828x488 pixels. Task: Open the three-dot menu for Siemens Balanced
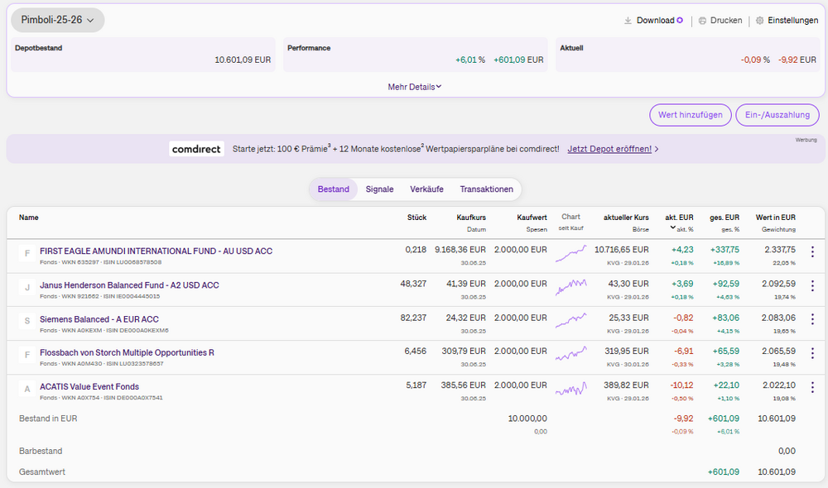(811, 319)
